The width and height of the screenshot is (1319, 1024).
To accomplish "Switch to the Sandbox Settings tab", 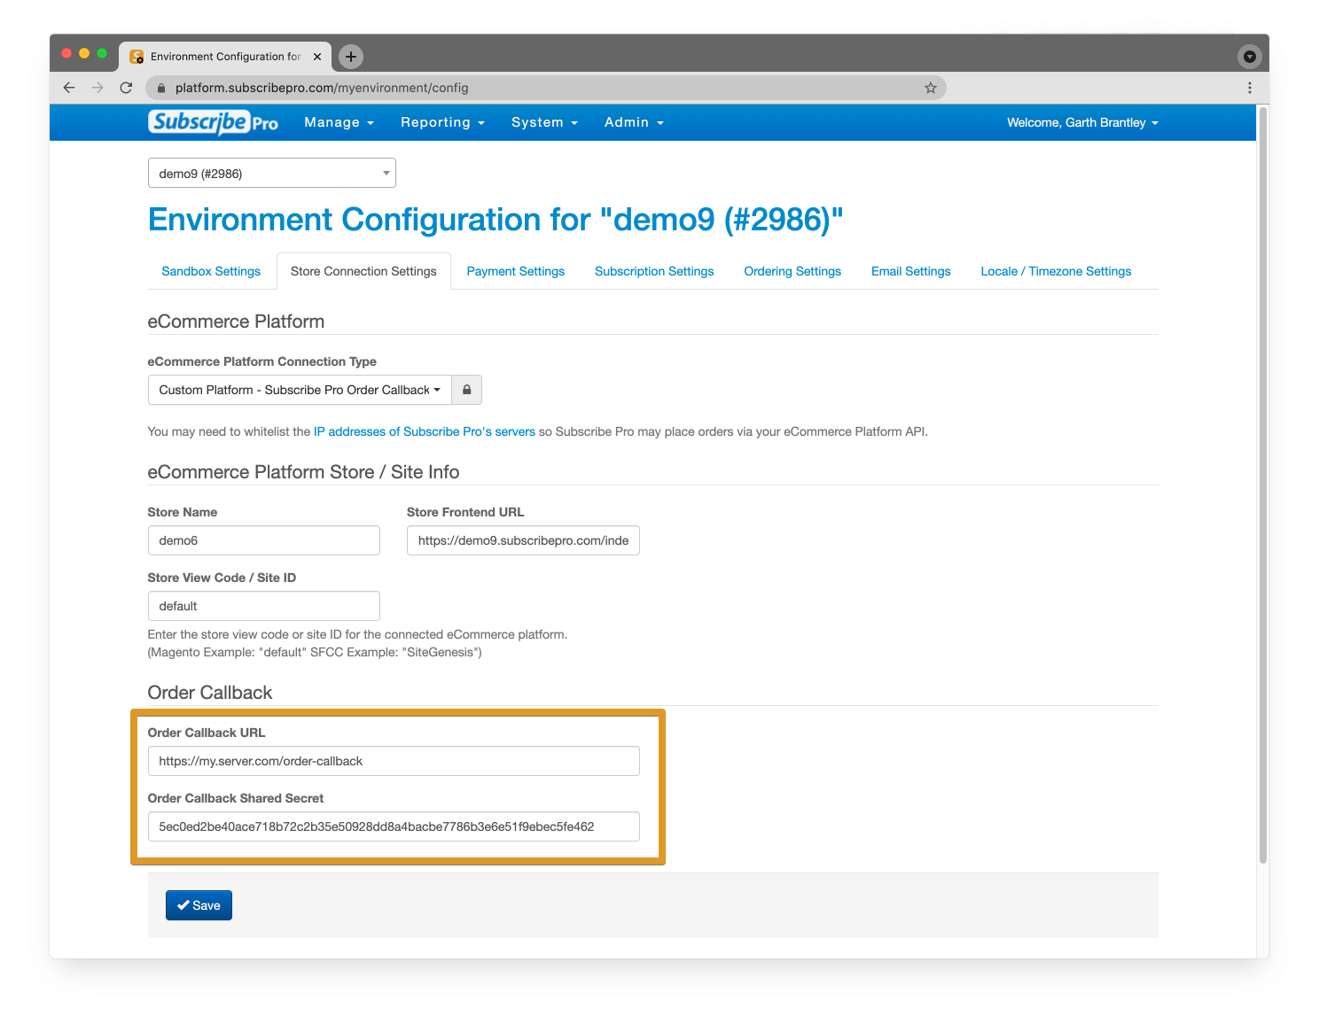I will pos(211,271).
